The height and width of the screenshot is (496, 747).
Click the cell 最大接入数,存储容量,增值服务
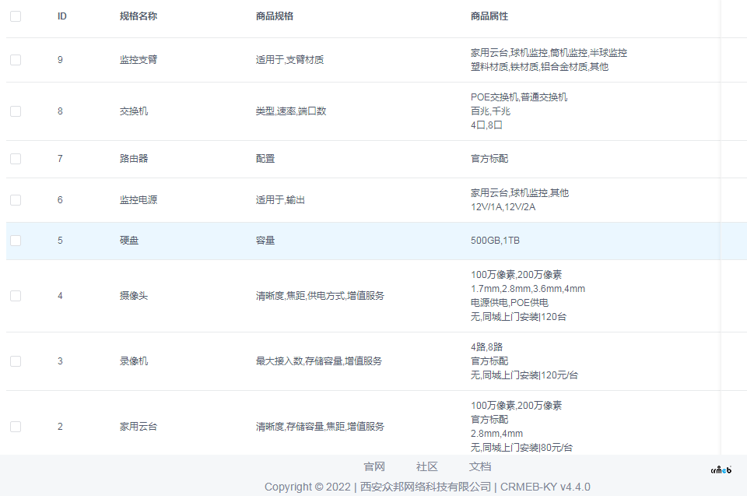319,361
